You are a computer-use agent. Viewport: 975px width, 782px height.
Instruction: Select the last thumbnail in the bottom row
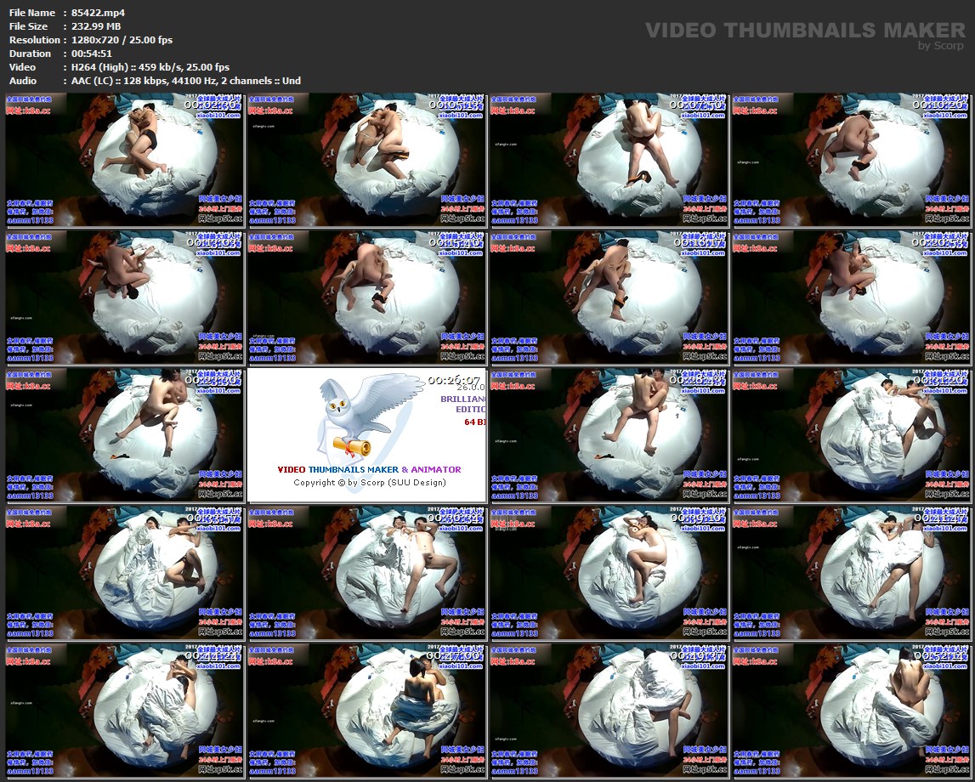pyautogui.click(x=851, y=711)
